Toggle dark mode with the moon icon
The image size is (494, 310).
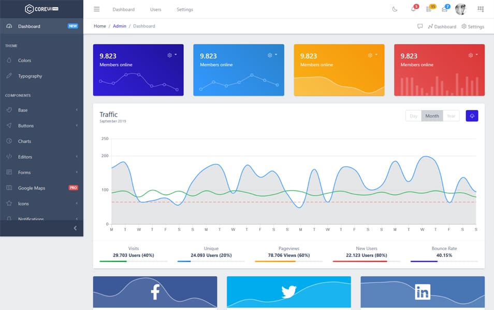click(395, 9)
